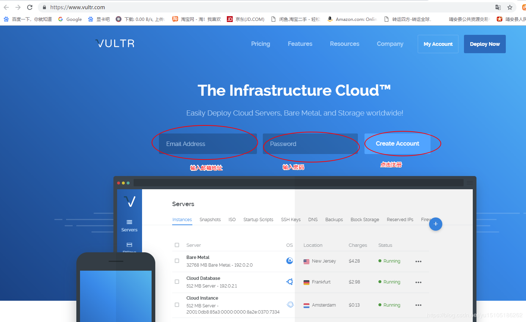Expand three-dot menu for Frankfurt server

[x=418, y=282]
